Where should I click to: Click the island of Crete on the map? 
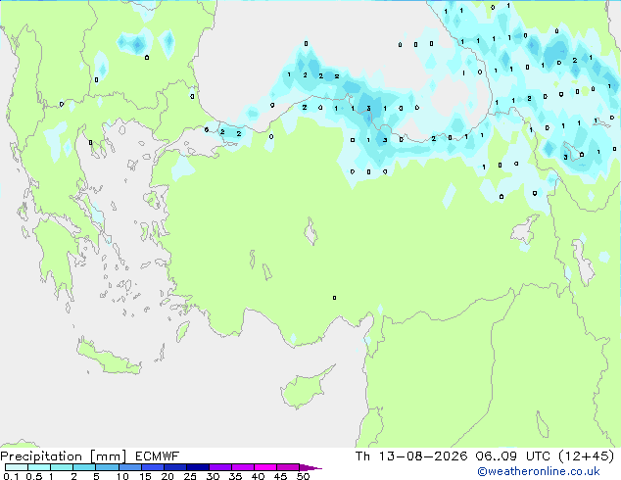point(108,358)
